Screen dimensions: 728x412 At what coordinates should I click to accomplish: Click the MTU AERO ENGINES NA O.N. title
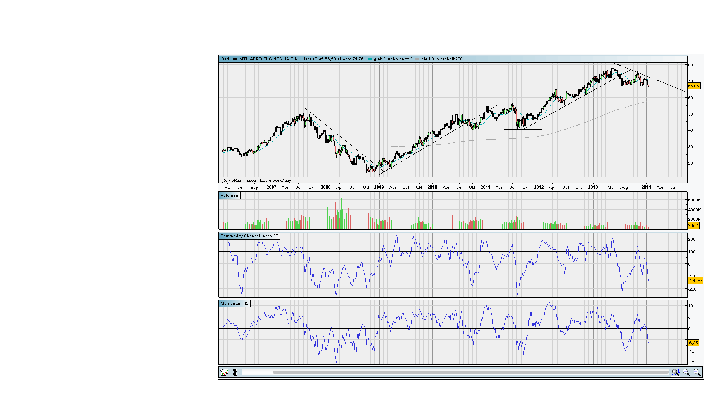tap(269, 59)
